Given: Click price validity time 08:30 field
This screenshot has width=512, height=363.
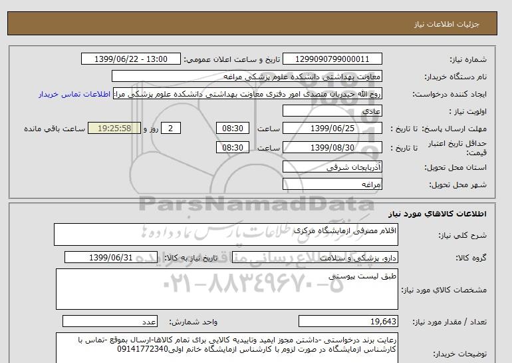Looking at the screenshot, I should tap(233, 147).
